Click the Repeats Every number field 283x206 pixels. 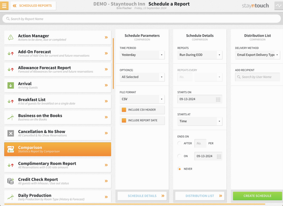coord(185,77)
